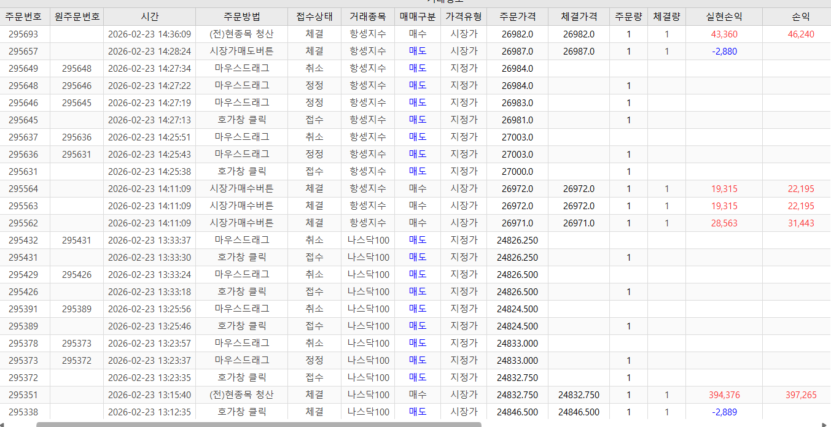Select realized loss -2,880 cell
This screenshot has width=831, height=427.
tap(724, 52)
